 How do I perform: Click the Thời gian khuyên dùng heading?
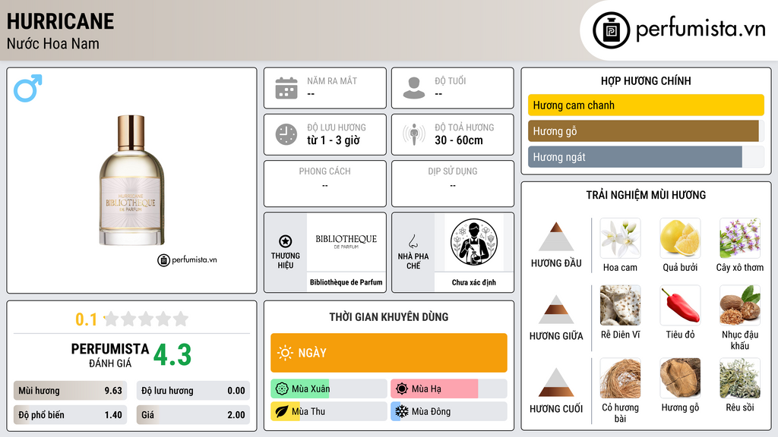pyautogui.click(x=389, y=316)
